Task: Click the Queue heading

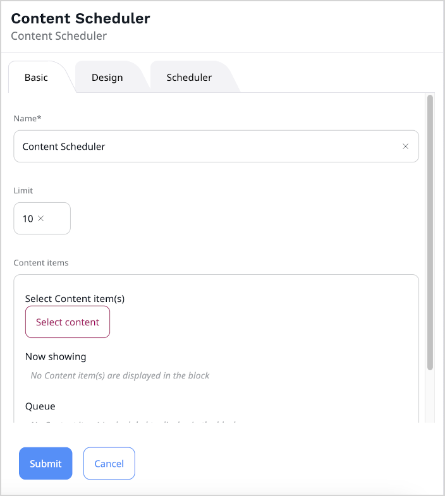Action: click(40, 406)
